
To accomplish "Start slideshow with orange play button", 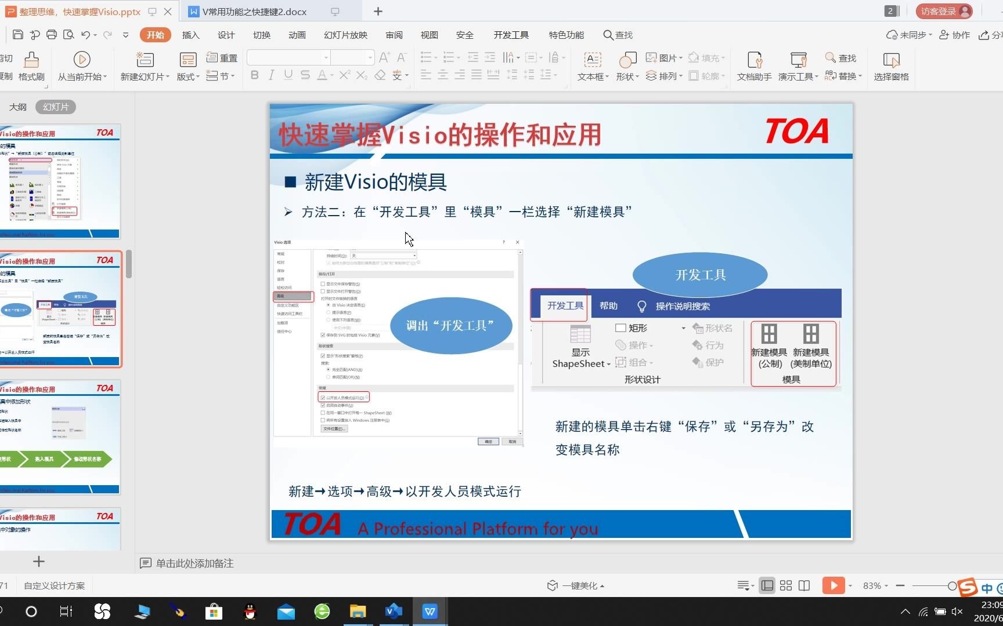I will tap(833, 585).
